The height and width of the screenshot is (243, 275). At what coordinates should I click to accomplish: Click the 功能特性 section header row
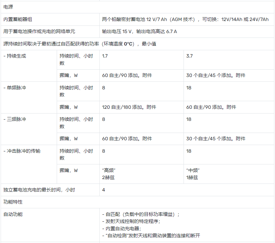(13, 202)
